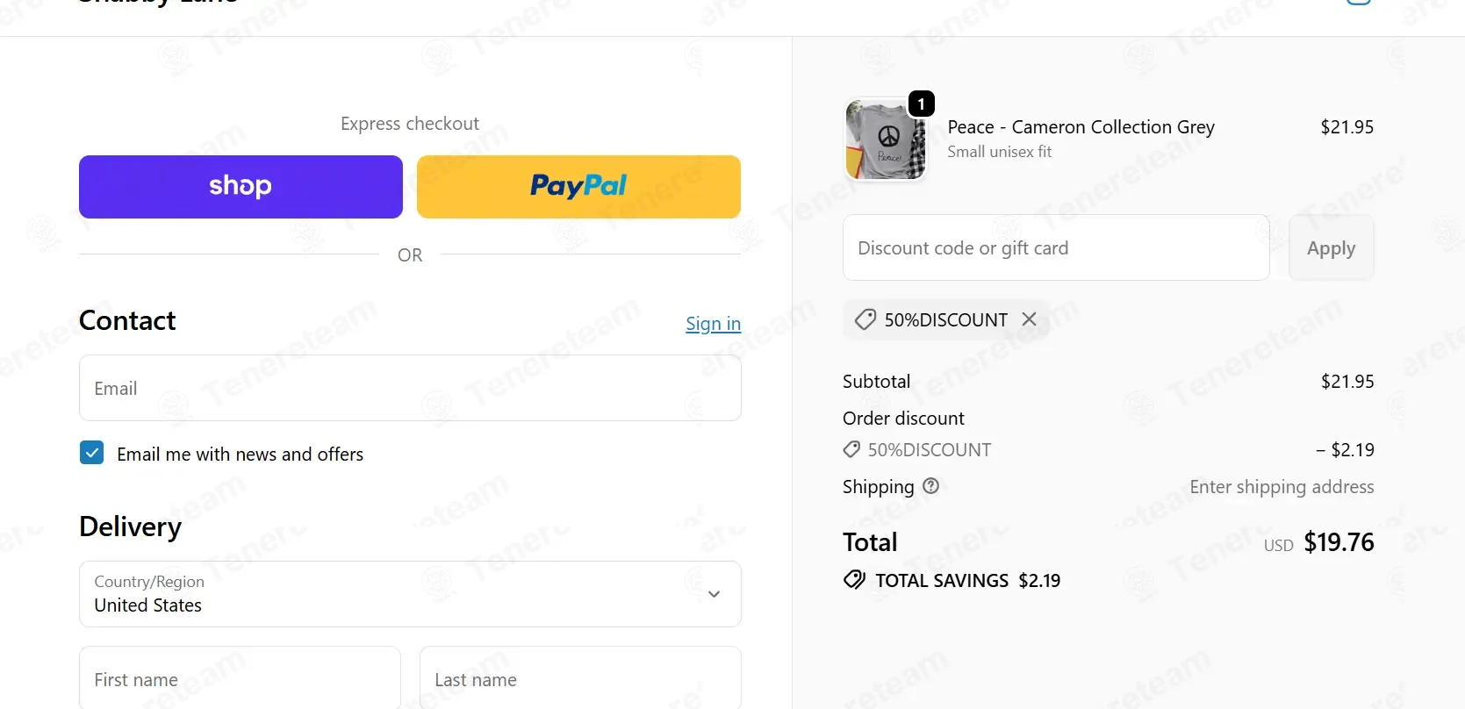Click the Peace - Cameron Collection Grey title

click(1081, 127)
